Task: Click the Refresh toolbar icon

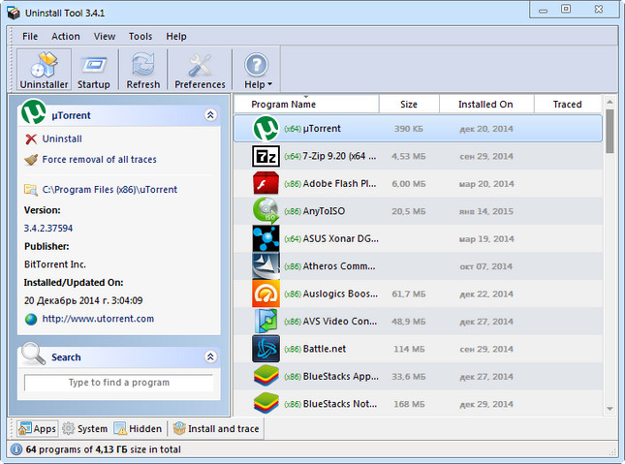Action: point(143,71)
